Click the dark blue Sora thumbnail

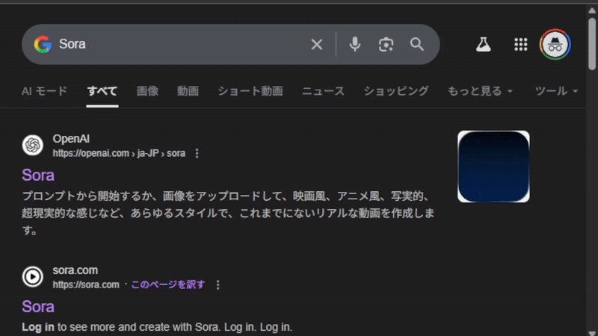click(493, 167)
